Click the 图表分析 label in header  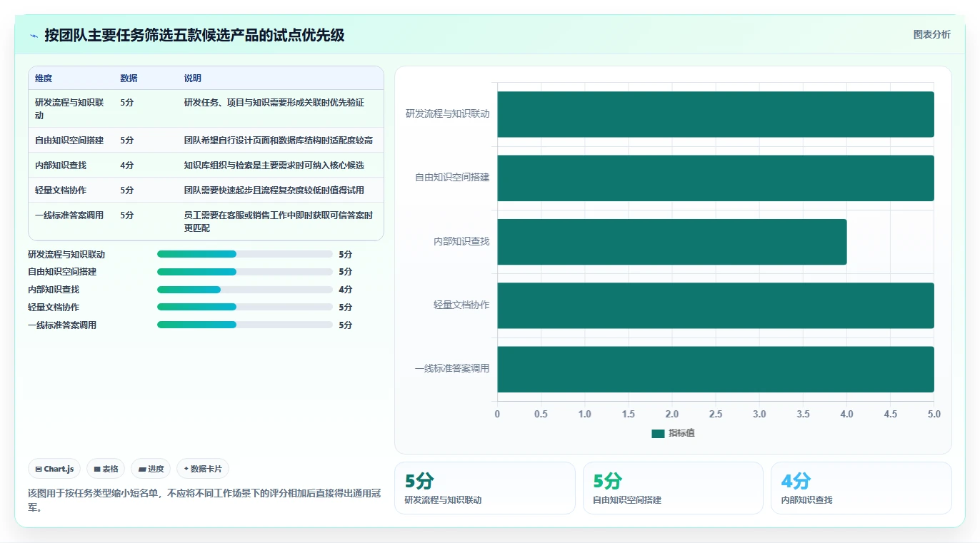[x=931, y=34]
